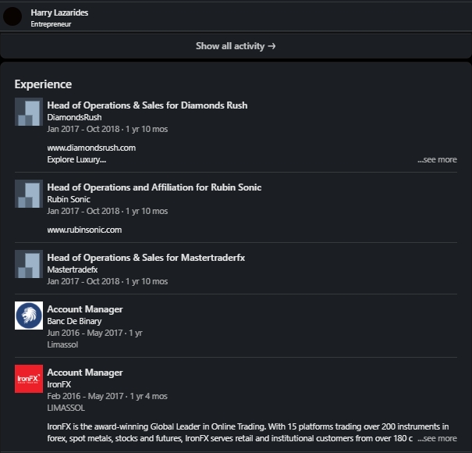Image resolution: width=472 pixels, height=453 pixels.
Task: Expand see more on IronFX description
Action: click(x=437, y=438)
